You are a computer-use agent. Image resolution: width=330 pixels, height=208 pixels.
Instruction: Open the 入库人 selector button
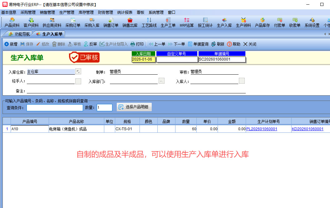tap(242, 81)
